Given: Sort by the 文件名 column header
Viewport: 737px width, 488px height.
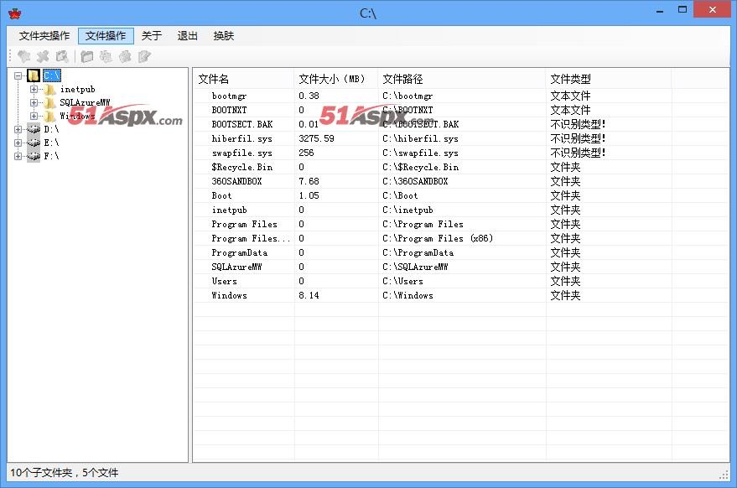Looking at the screenshot, I should [243, 79].
